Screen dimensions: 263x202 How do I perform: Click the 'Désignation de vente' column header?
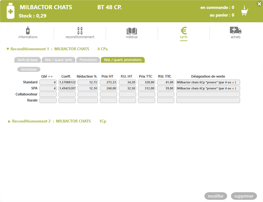click(x=208, y=76)
